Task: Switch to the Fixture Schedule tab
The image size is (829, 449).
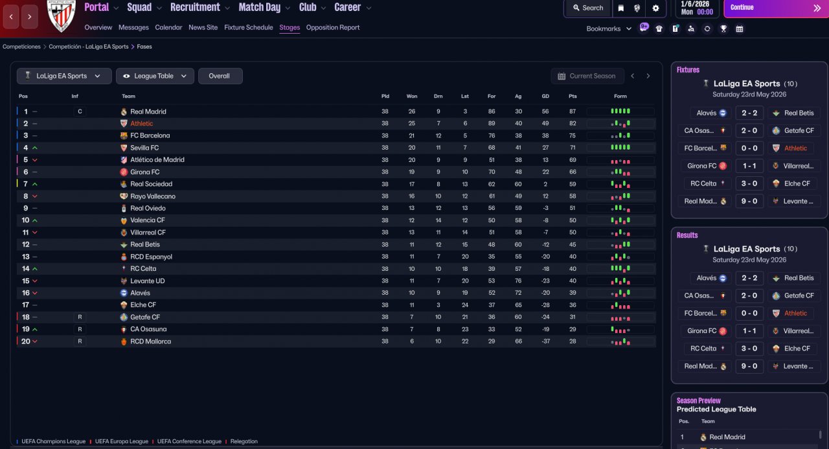Action: pos(249,28)
